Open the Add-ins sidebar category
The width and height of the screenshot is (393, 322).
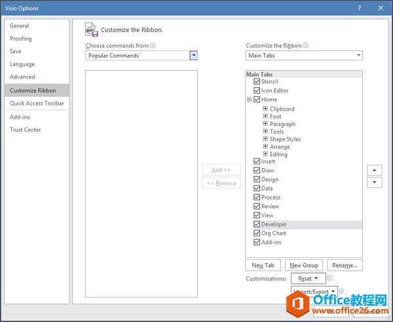pos(20,117)
